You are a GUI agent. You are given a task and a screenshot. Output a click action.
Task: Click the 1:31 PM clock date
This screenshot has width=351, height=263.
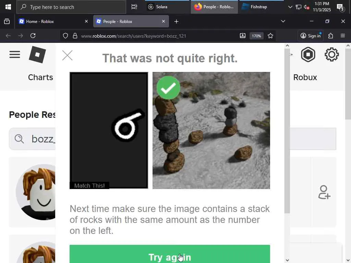click(x=322, y=7)
